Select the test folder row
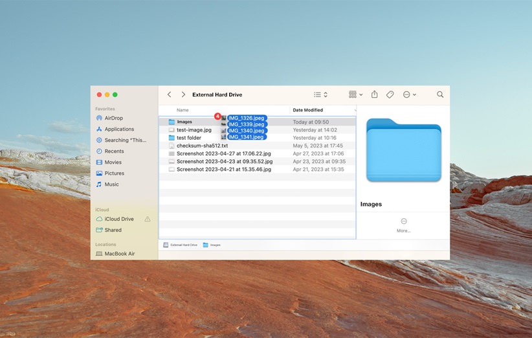The height and width of the screenshot is (338, 532). coord(257,138)
